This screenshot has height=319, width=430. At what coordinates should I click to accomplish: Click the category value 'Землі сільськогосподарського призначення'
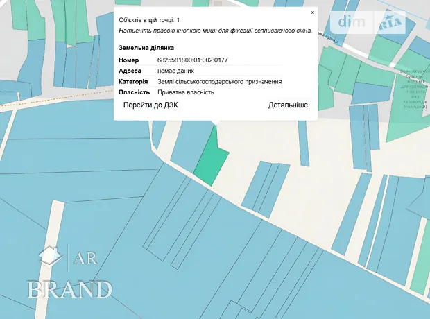click(219, 81)
